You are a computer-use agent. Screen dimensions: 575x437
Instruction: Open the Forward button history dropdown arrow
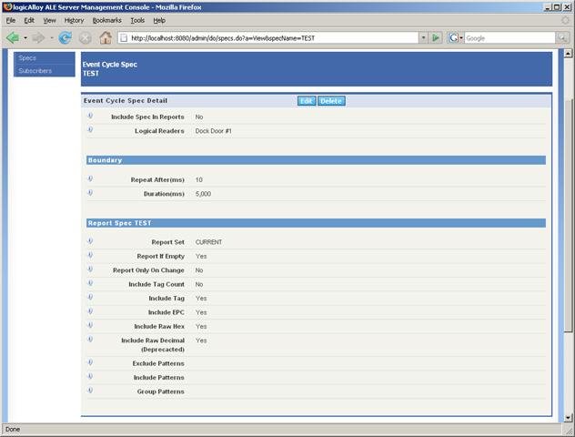(x=52, y=38)
